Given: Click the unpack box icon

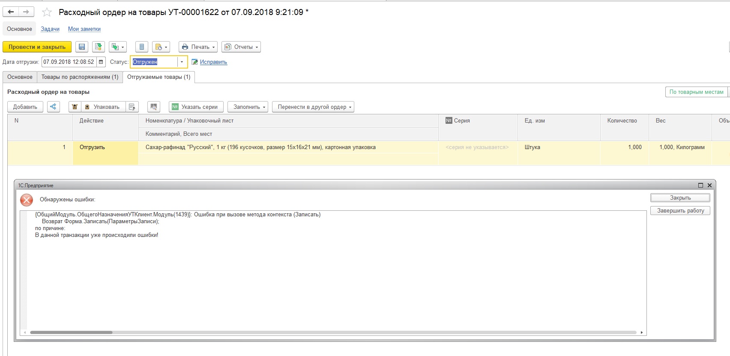Looking at the screenshot, I should (x=75, y=107).
